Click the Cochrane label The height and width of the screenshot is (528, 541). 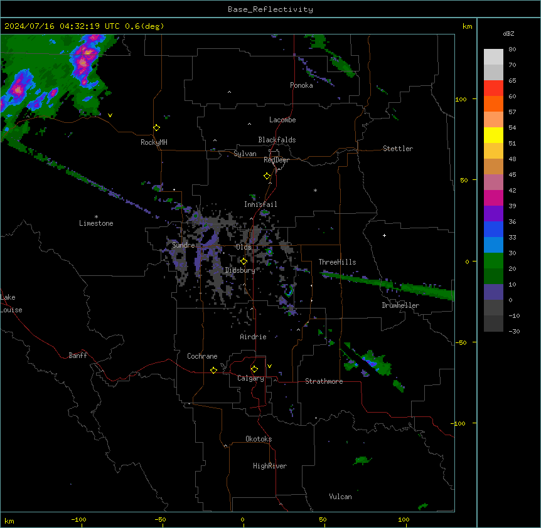click(202, 356)
